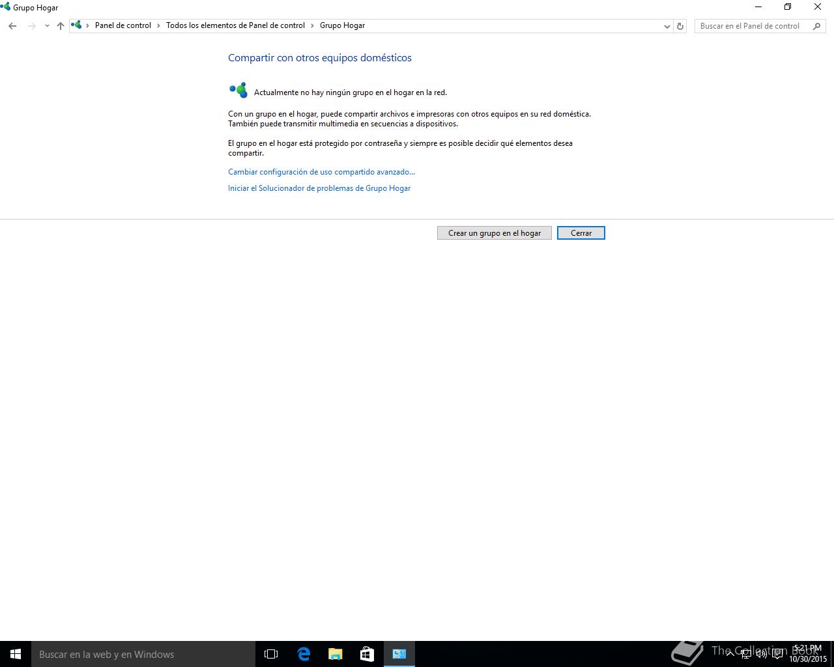Expand chevron before Grupo Hogar breadcrumb
The image size is (834, 667).
coord(312,25)
